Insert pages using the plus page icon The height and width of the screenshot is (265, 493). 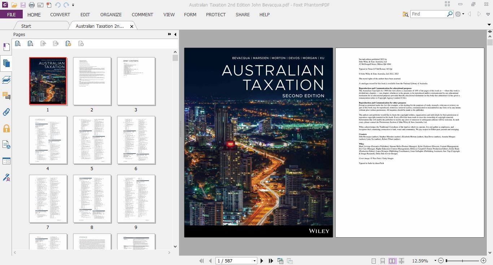68,44
